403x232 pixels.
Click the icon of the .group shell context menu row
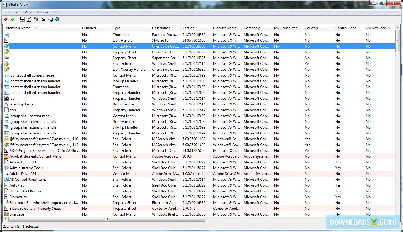[x=6, y=116]
